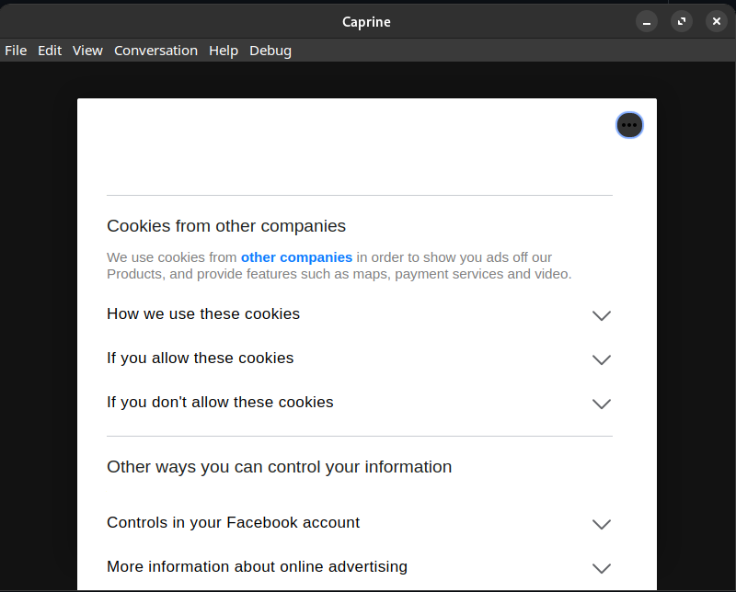
Task: Expand the If you don't allow these cookies section
Action: pyautogui.click(x=220, y=403)
